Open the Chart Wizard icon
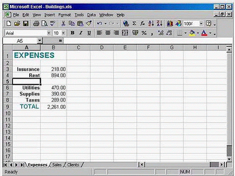The width and height of the screenshot is (235, 176). coord(169,23)
